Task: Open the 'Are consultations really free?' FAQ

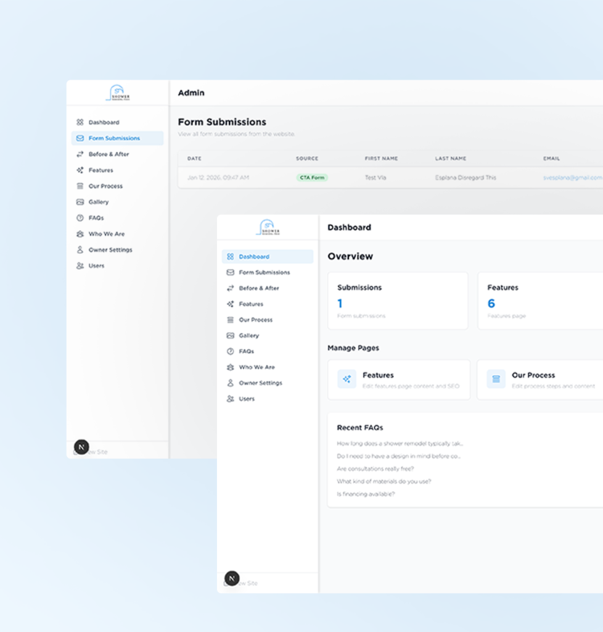Action: (x=375, y=469)
